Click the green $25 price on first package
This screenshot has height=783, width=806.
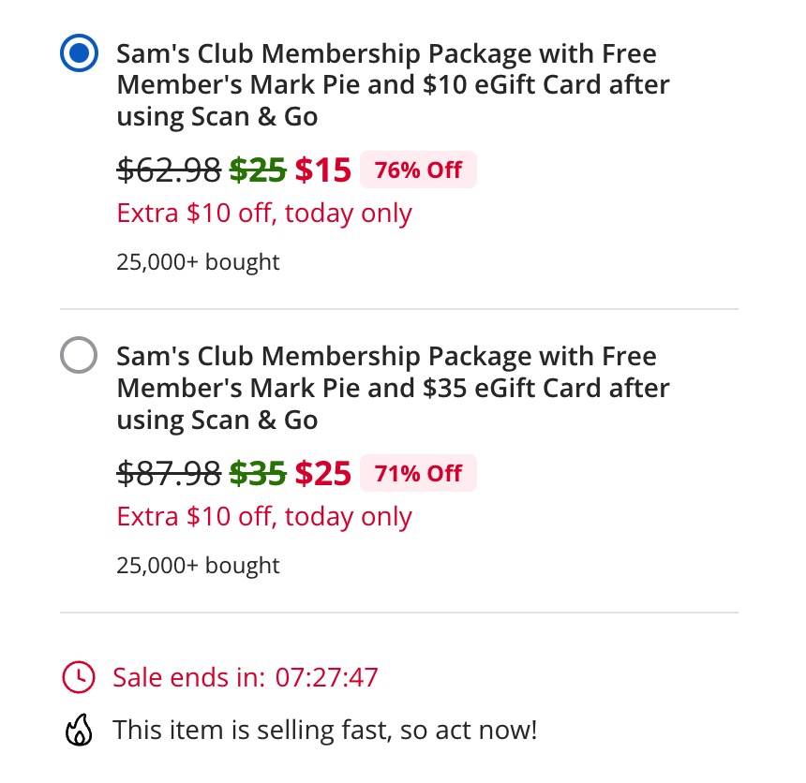tap(258, 170)
